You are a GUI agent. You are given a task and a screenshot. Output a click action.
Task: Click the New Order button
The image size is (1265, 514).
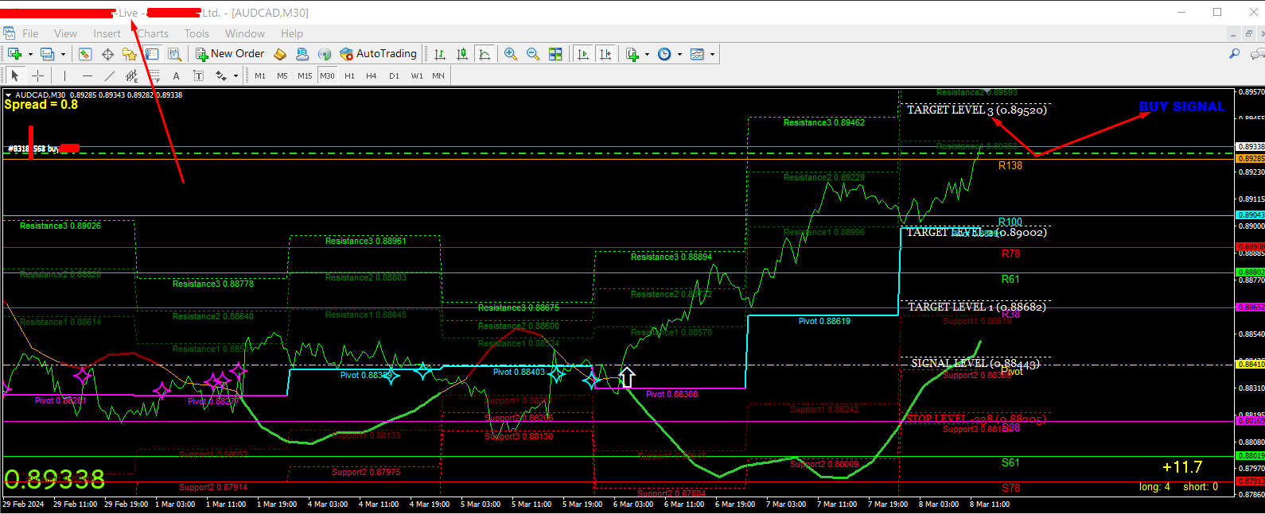click(230, 54)
